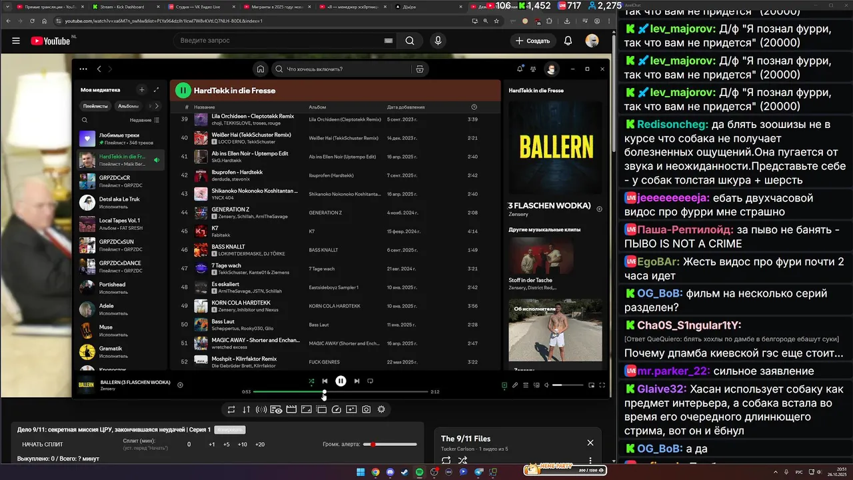Open Недавние sort dropdown in library
The image size is (853, 480).
point(145,120)
